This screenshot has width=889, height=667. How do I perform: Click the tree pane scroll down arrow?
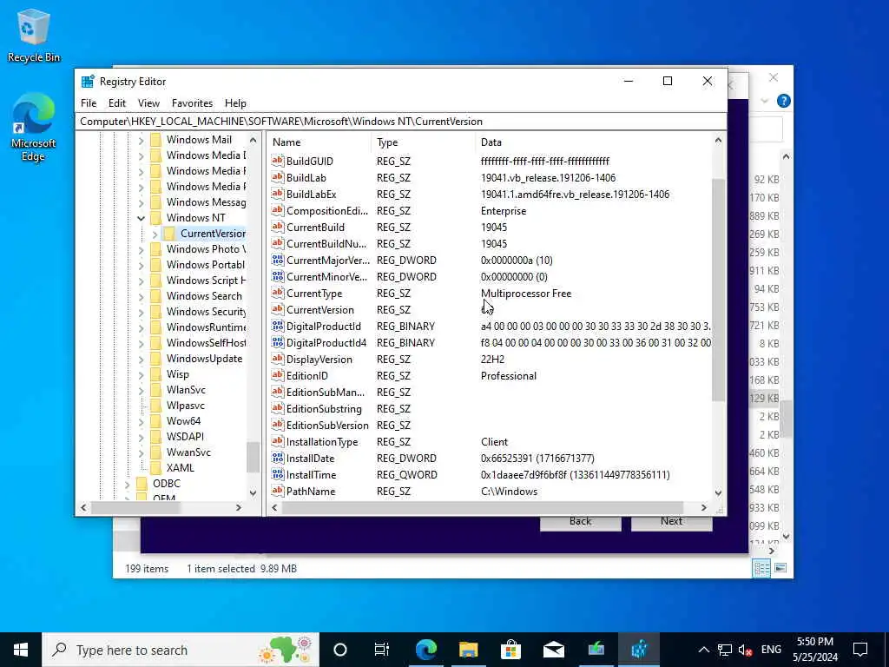coord(253,493)
